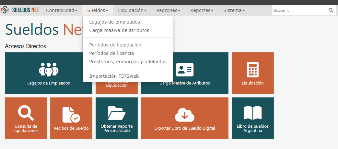338x149 pixels.
Task: Click the Carga Masiva de Atributos ID card icon
Action: click(x=185, y=69)
